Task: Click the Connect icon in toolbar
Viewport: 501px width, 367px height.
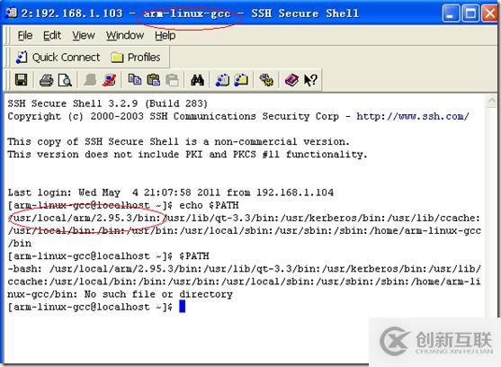Action: [x=91, y=80]
